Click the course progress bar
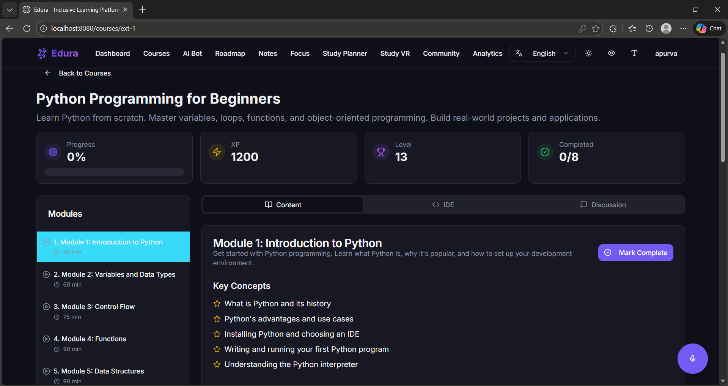728x386 pixels. 115,172
